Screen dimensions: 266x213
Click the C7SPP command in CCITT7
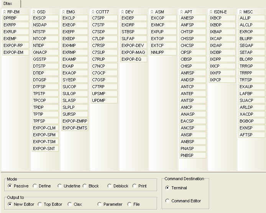104,18
